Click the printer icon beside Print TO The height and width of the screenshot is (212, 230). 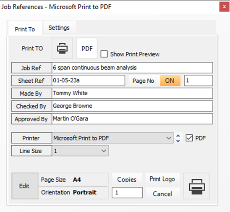pos(62,48)
